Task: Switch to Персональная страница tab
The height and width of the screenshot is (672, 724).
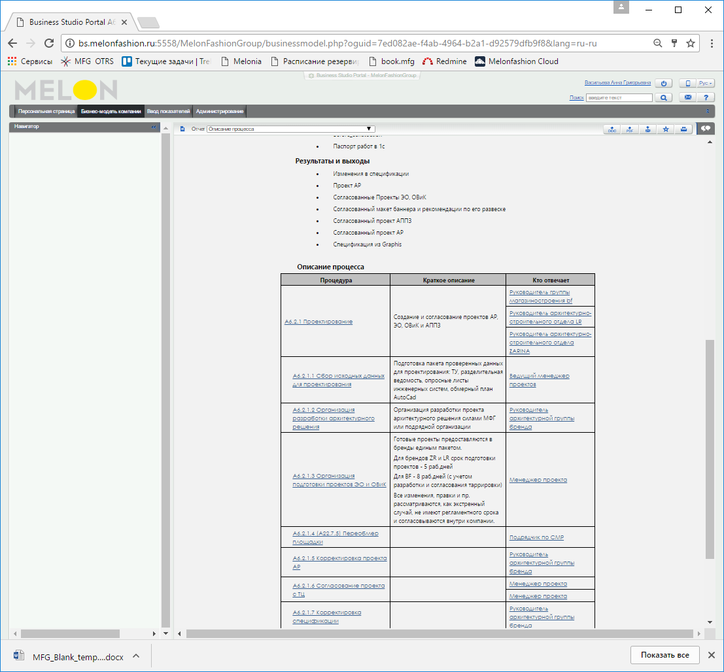Action: (46, 112)
